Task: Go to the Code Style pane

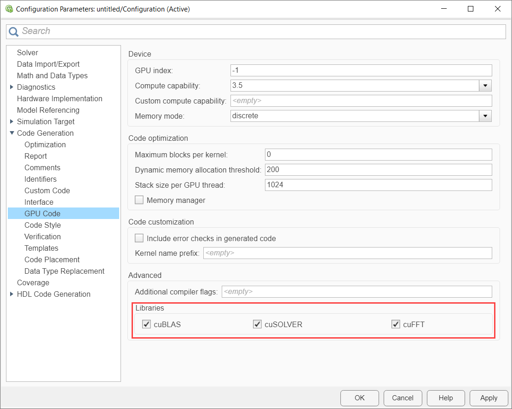Action: [x=42, y=225]
